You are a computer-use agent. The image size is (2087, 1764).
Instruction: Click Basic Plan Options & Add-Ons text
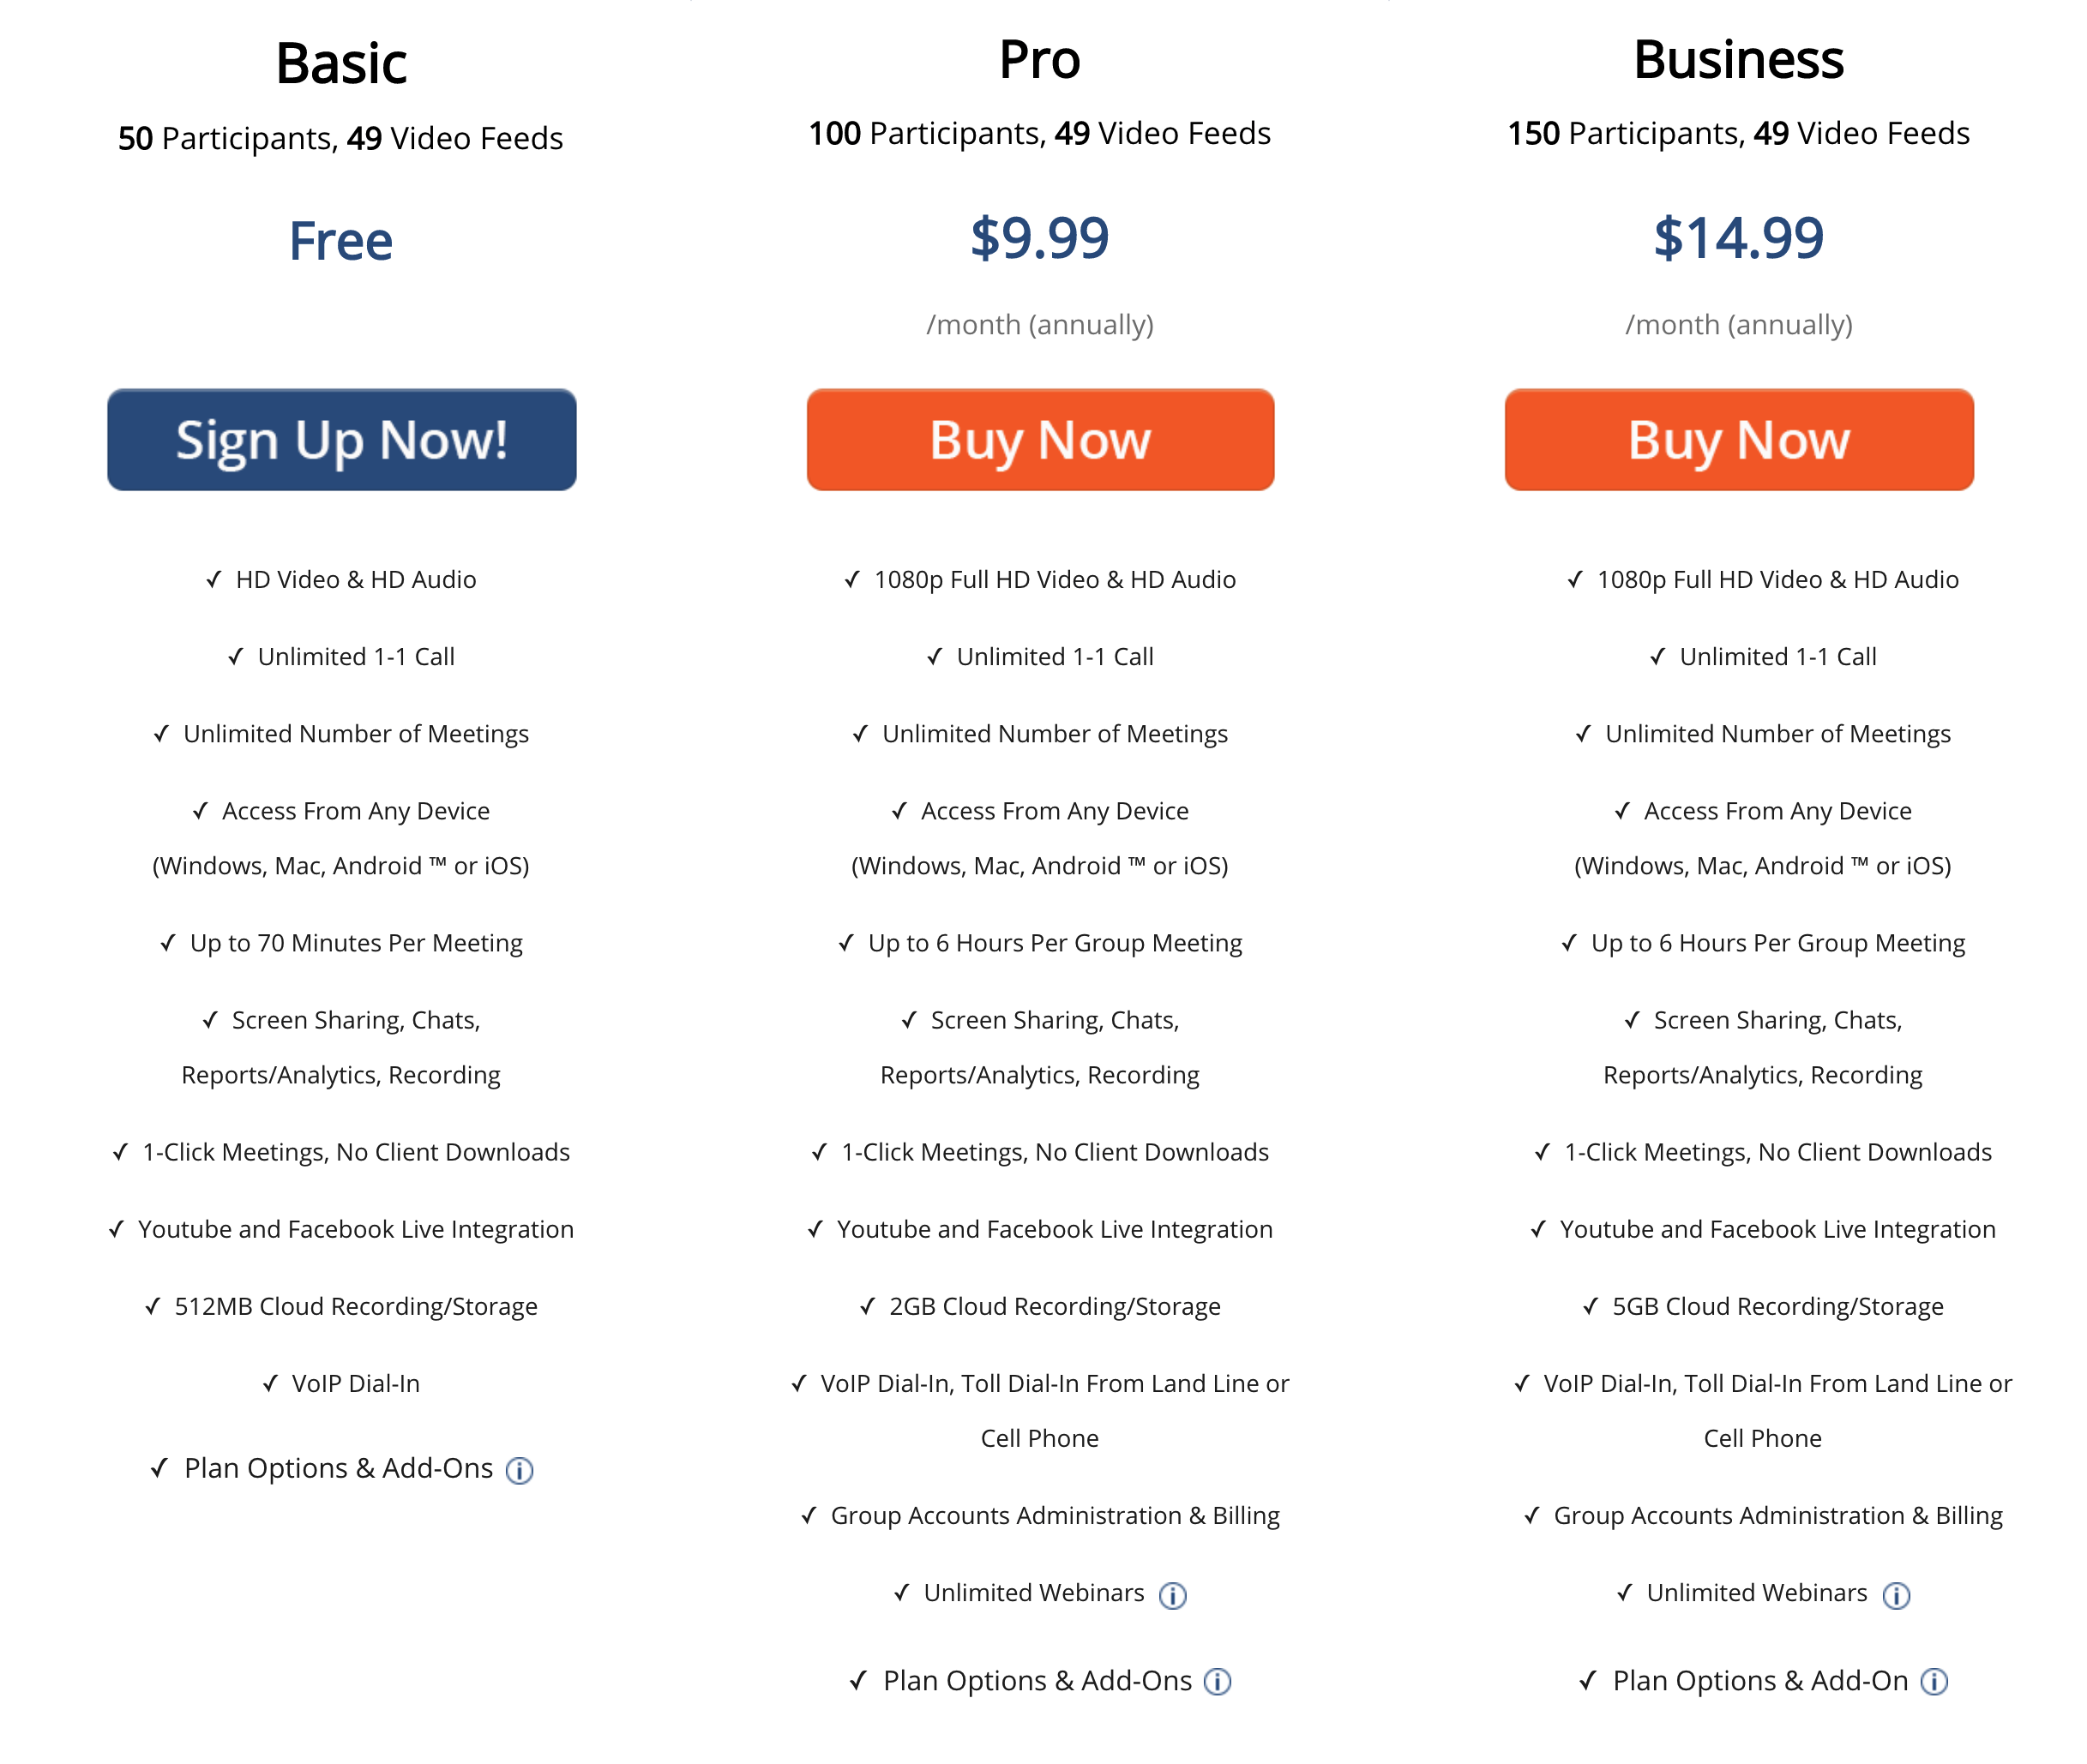338,1468
